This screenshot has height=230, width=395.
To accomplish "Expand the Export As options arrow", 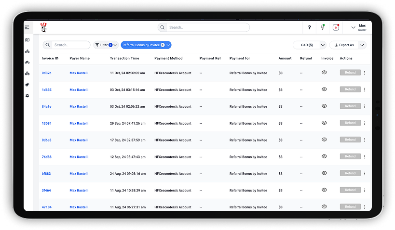I will pos(362,45).
